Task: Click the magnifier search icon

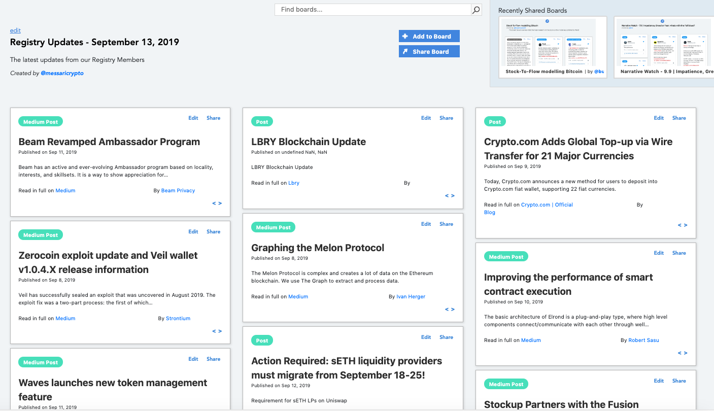Action: pos(476,10)
